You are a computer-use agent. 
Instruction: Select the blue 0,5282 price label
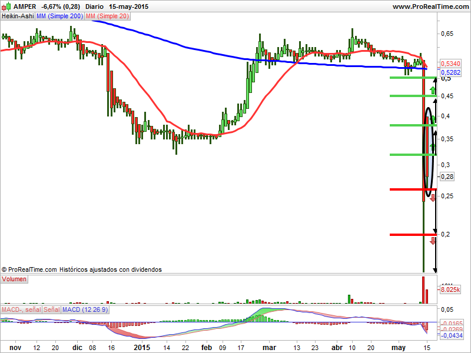pyautogui.click(x=450, y=72)
